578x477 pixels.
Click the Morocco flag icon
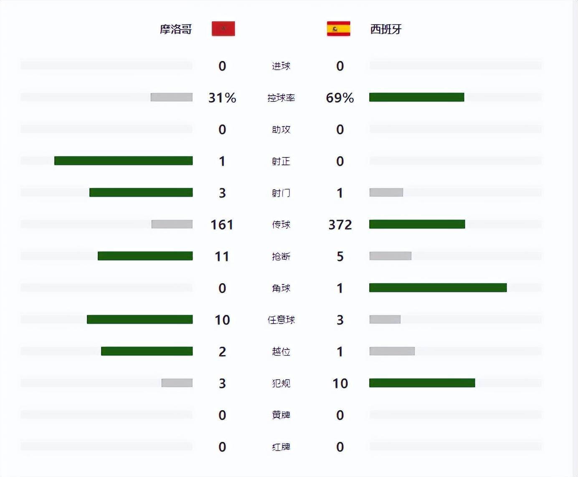click(223, 29)
